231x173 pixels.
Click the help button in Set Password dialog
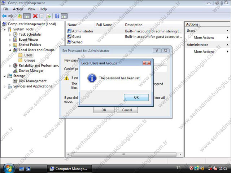(157, 51)
